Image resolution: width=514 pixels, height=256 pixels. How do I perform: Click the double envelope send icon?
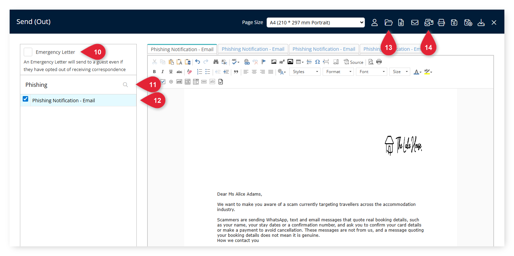coord(428,23)
